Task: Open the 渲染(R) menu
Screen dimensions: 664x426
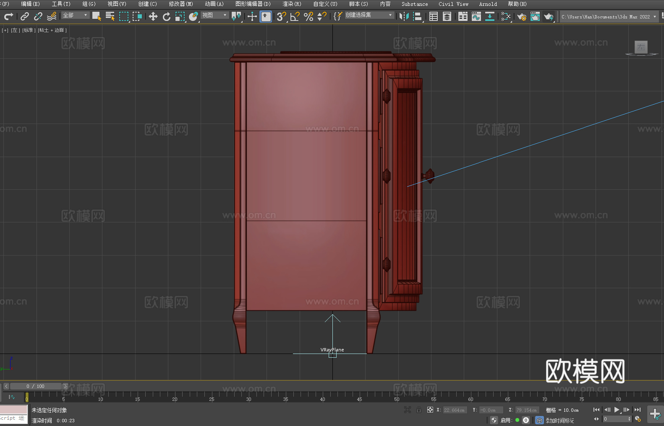Action: (292, 4)
